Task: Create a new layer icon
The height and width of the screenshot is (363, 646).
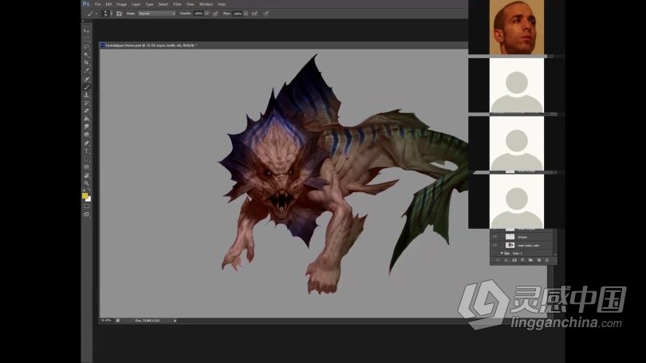Action: (x=539, y=260)
